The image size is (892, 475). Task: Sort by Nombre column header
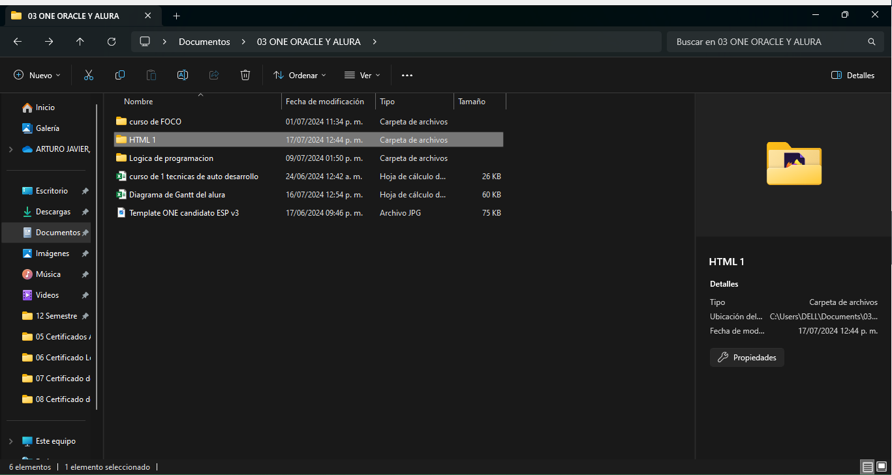click(138, 102)
